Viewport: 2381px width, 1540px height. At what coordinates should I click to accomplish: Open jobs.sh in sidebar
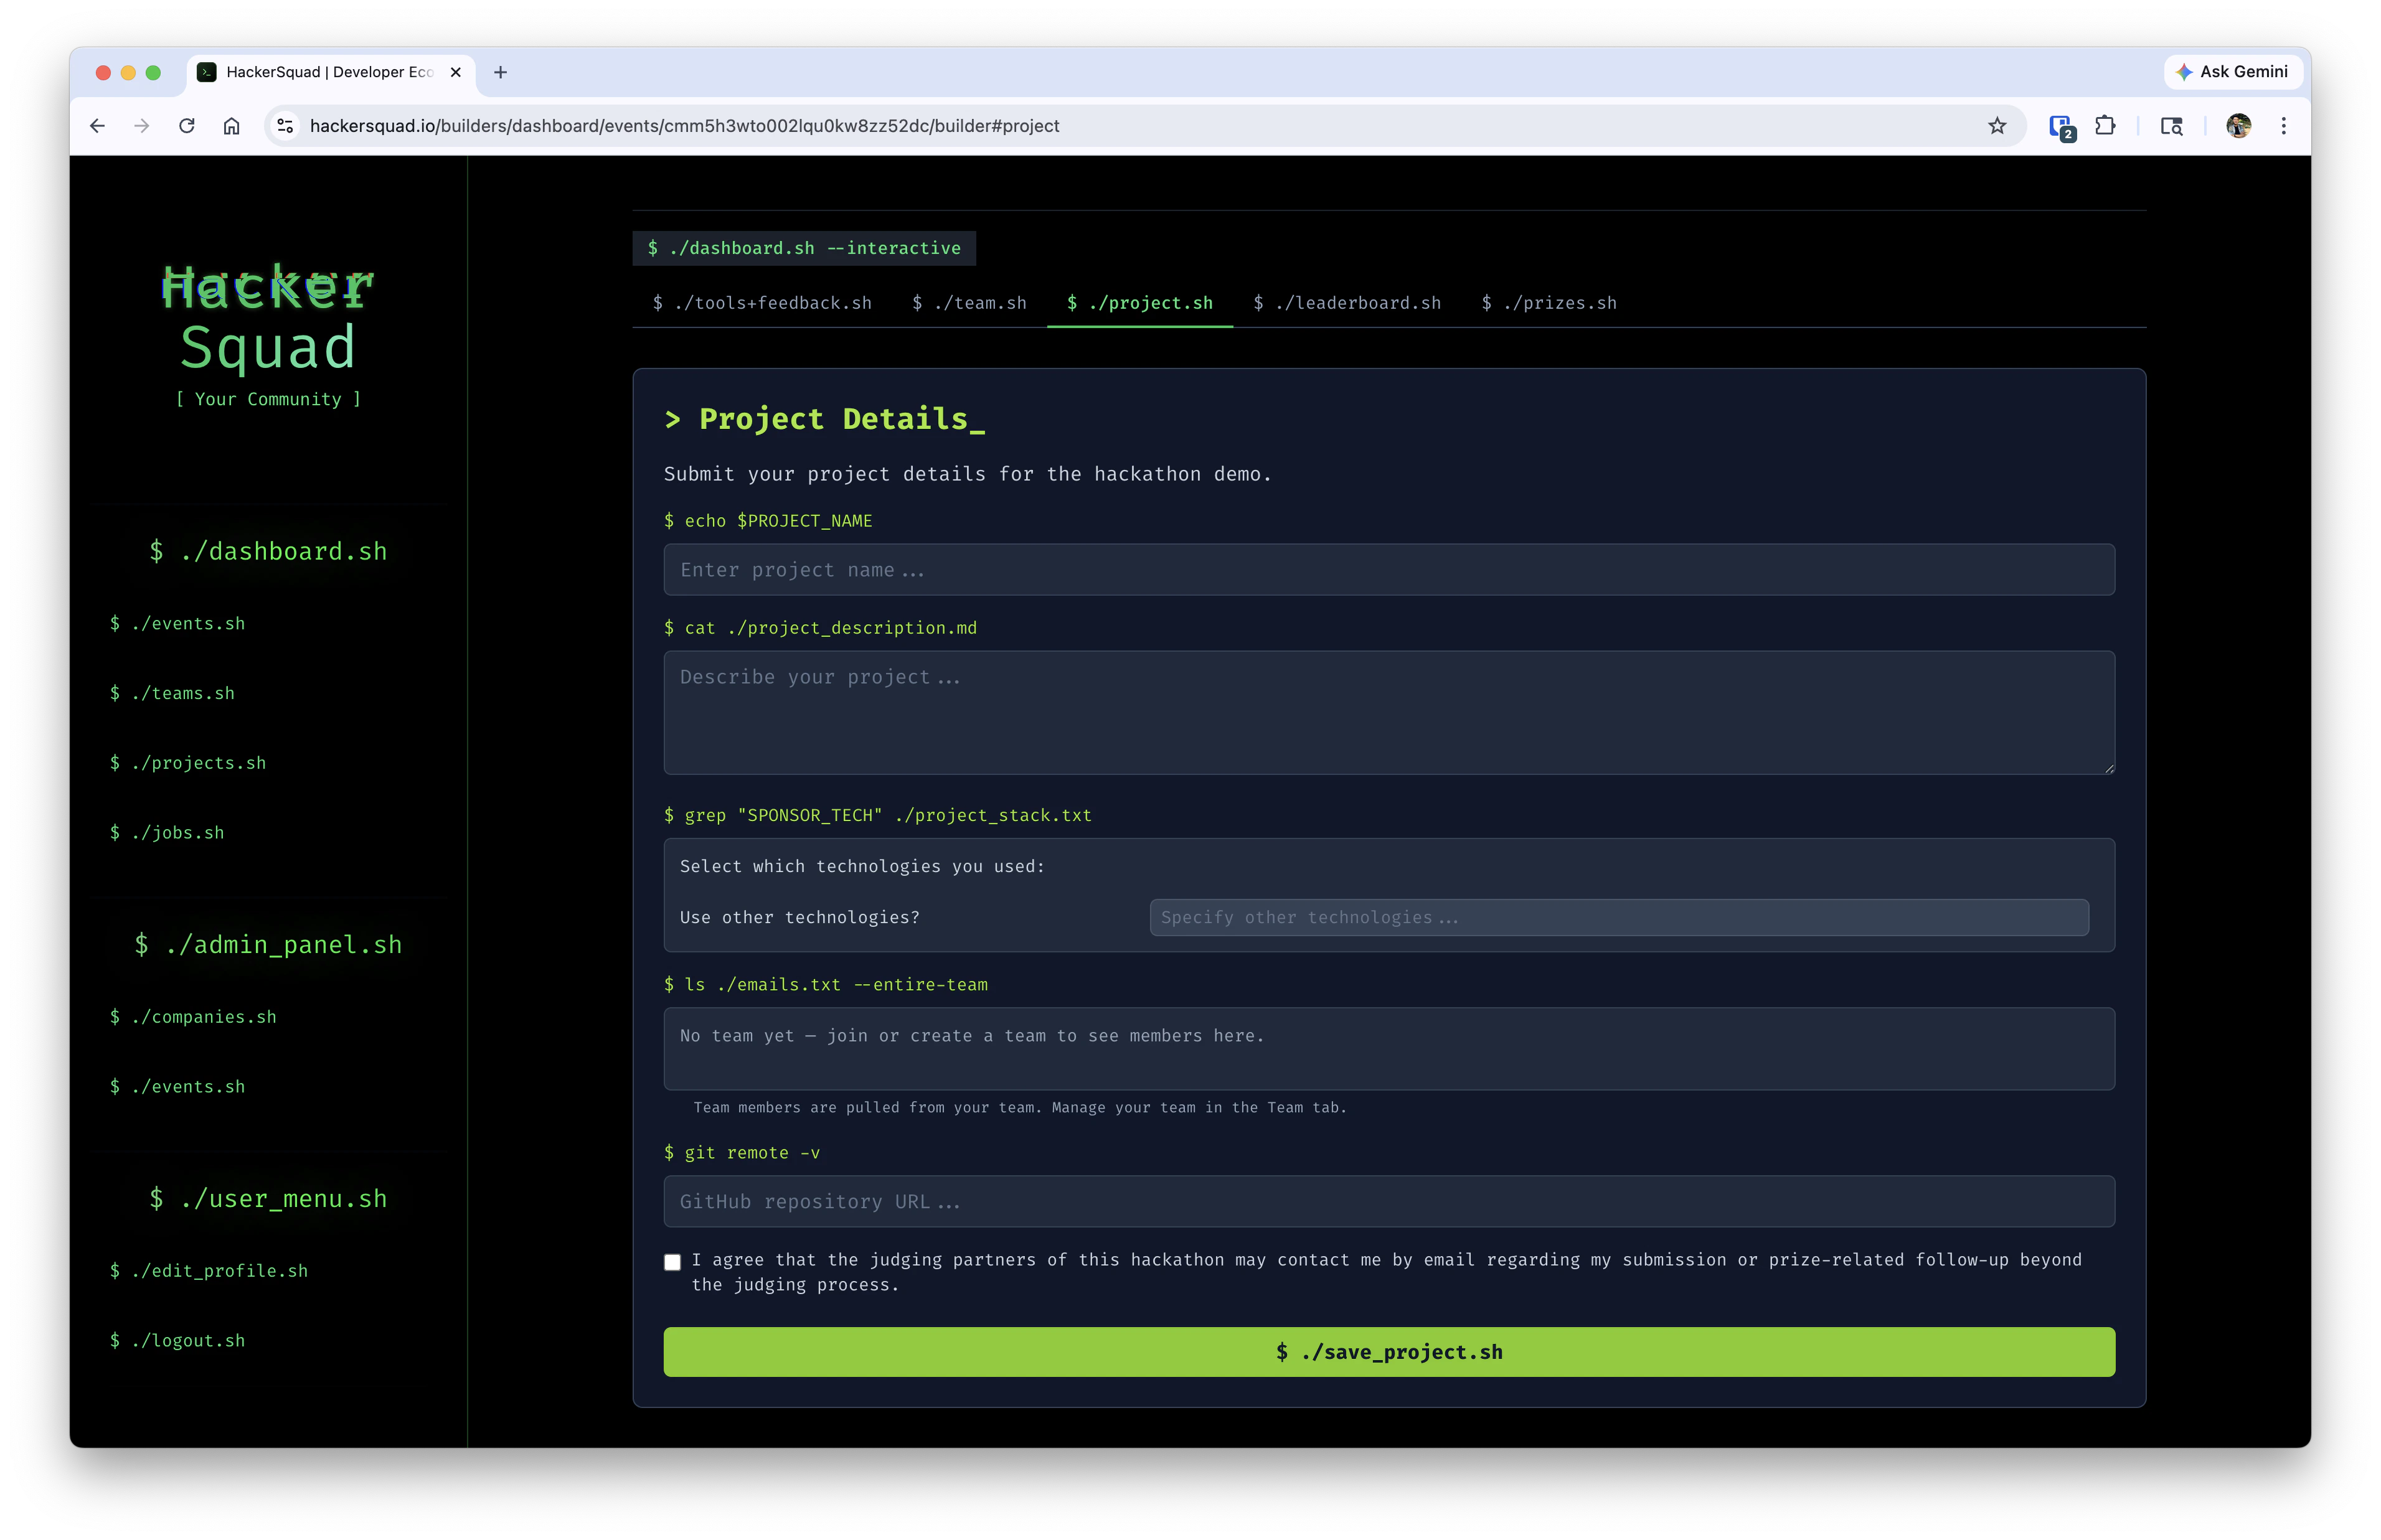click(x=167, y=833)
